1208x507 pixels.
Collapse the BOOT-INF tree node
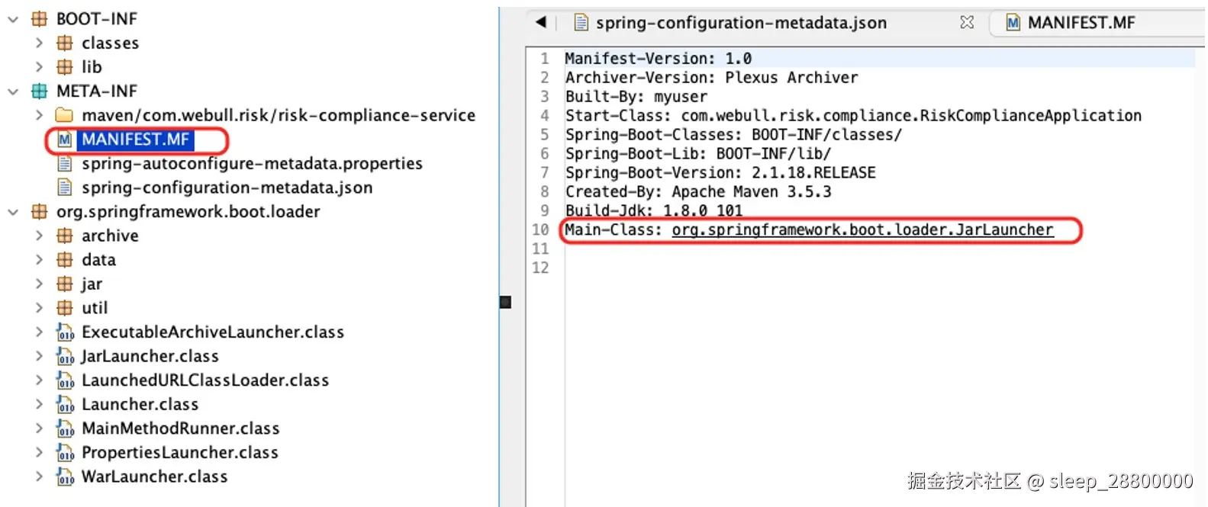(x=13, y=19)
